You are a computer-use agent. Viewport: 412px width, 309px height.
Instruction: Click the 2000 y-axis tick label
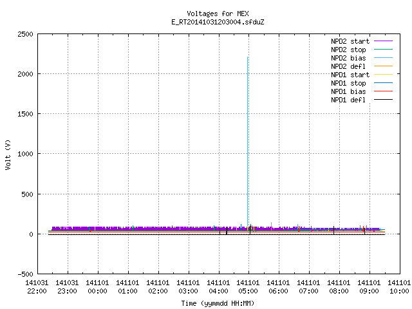tap(25, 74)
